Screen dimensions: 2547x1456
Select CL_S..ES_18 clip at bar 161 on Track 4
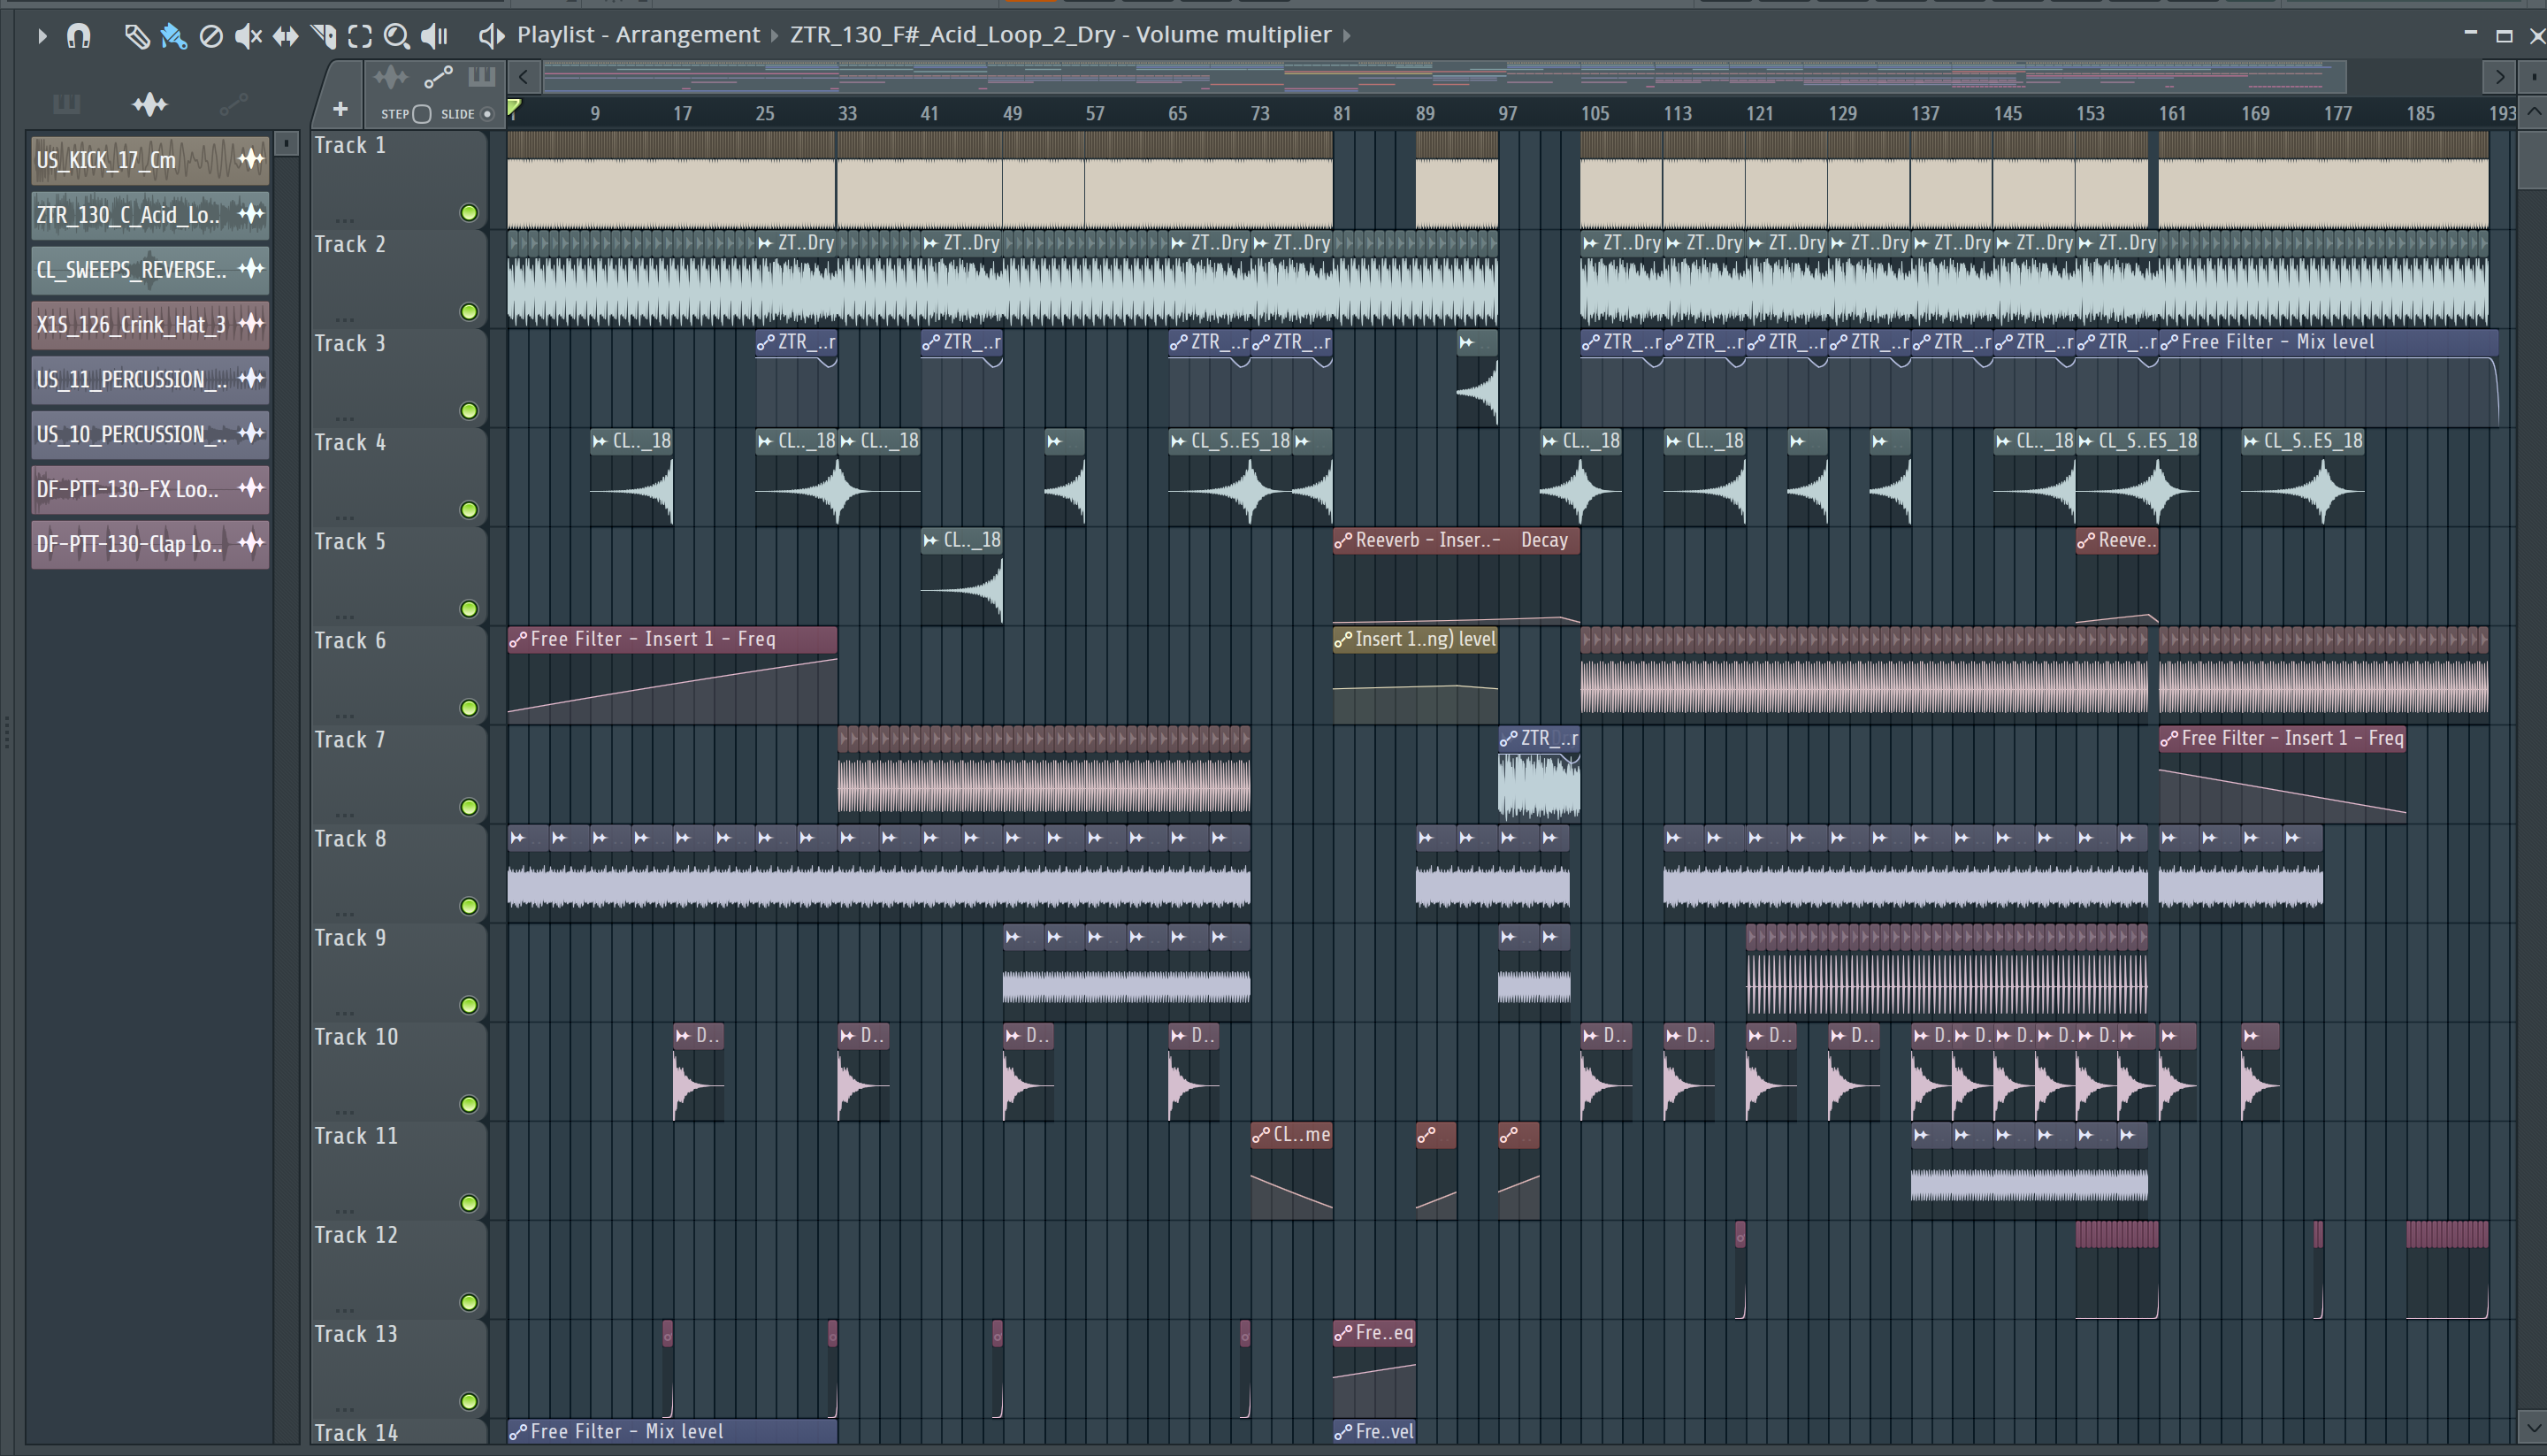click(x=2138, y=478)
